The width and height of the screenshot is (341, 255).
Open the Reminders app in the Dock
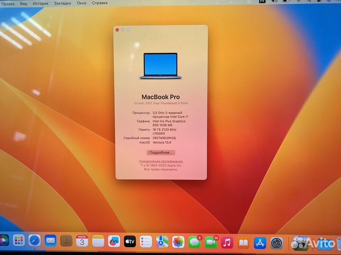(146, 242)
